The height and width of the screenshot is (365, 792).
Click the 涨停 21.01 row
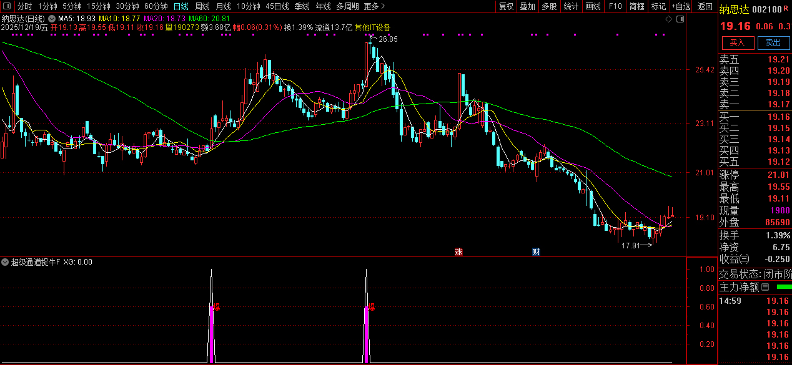755,174
